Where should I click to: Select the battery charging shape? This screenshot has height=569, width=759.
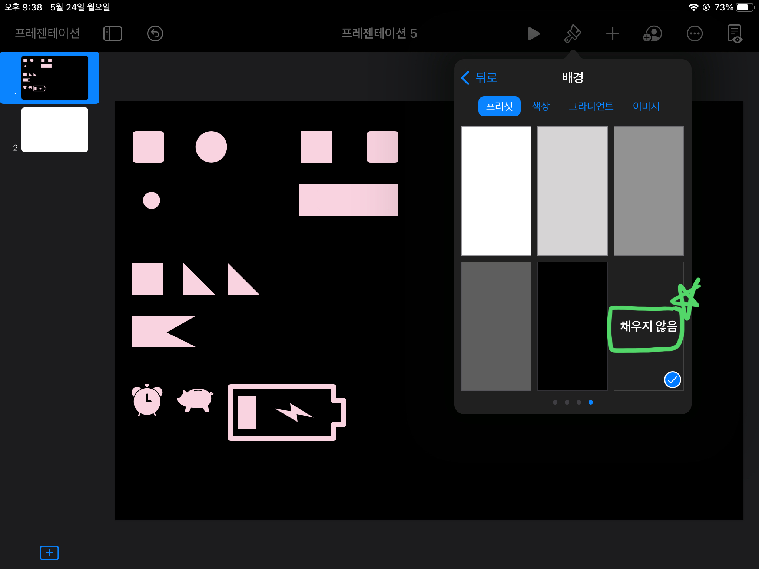[x=287, y=412]
